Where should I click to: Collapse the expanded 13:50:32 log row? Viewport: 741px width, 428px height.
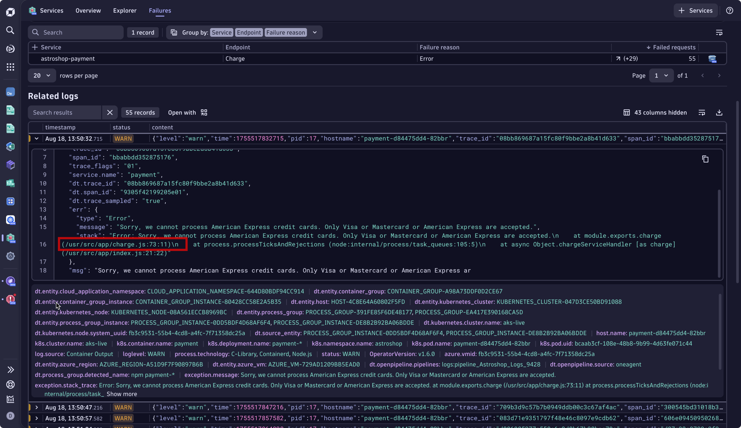(x=36, y=139)
